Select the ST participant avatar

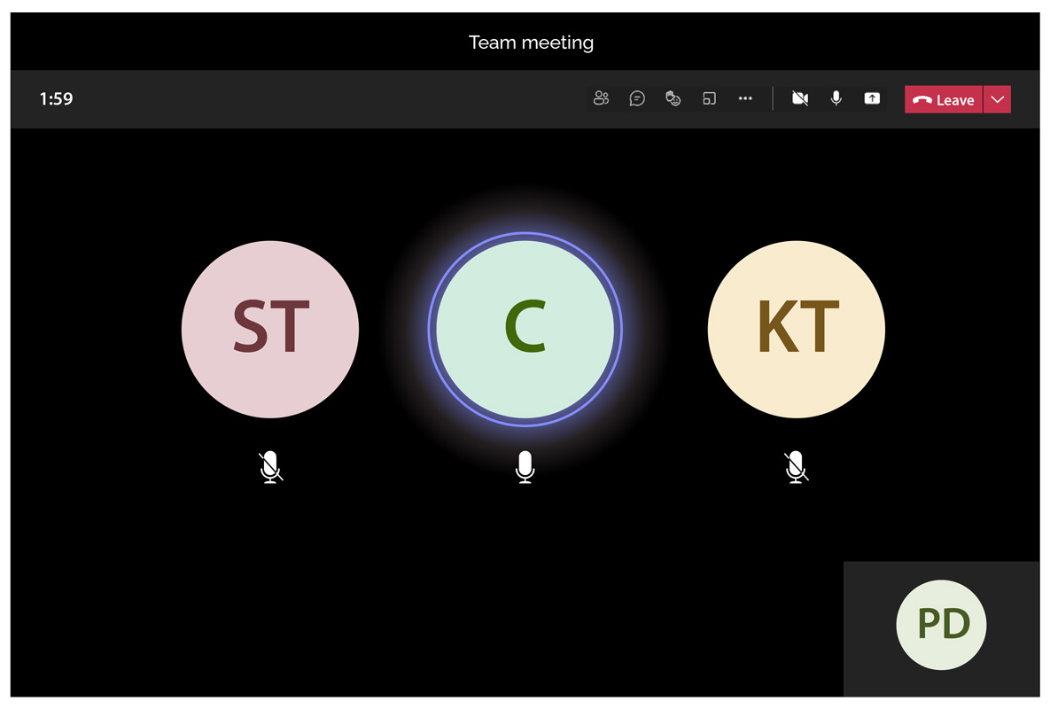[270, 330]
